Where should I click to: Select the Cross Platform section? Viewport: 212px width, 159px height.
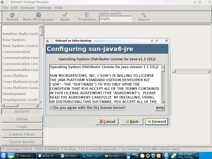(x=20, y=76)
